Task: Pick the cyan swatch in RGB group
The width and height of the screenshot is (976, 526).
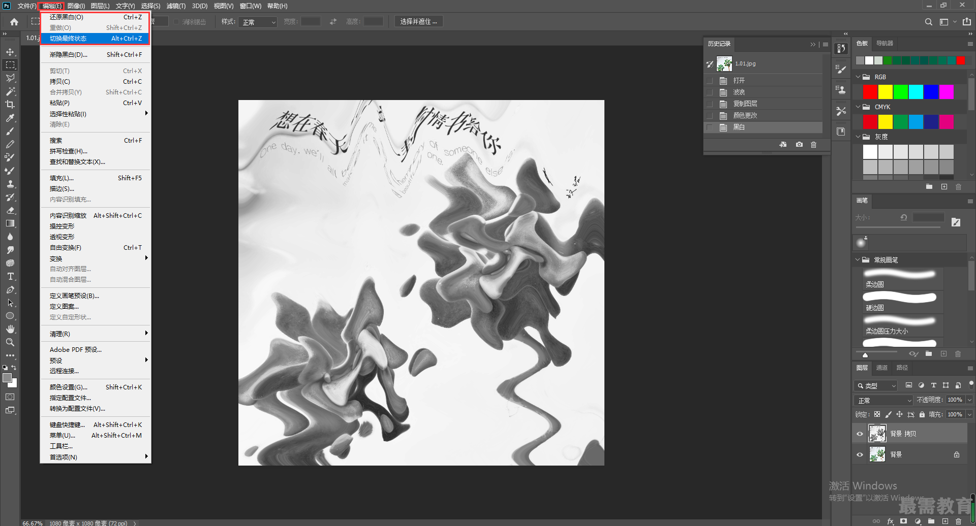Action: [916, 92]
